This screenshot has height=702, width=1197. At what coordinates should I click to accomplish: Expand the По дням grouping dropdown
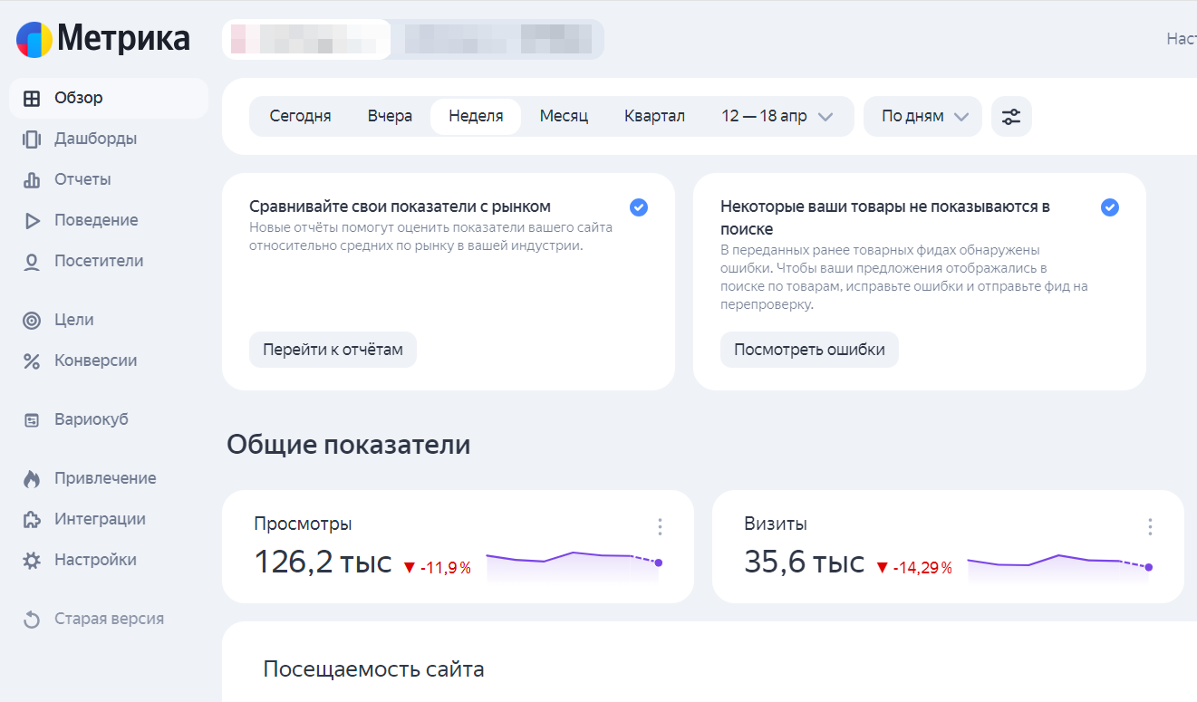coord(922,116)
